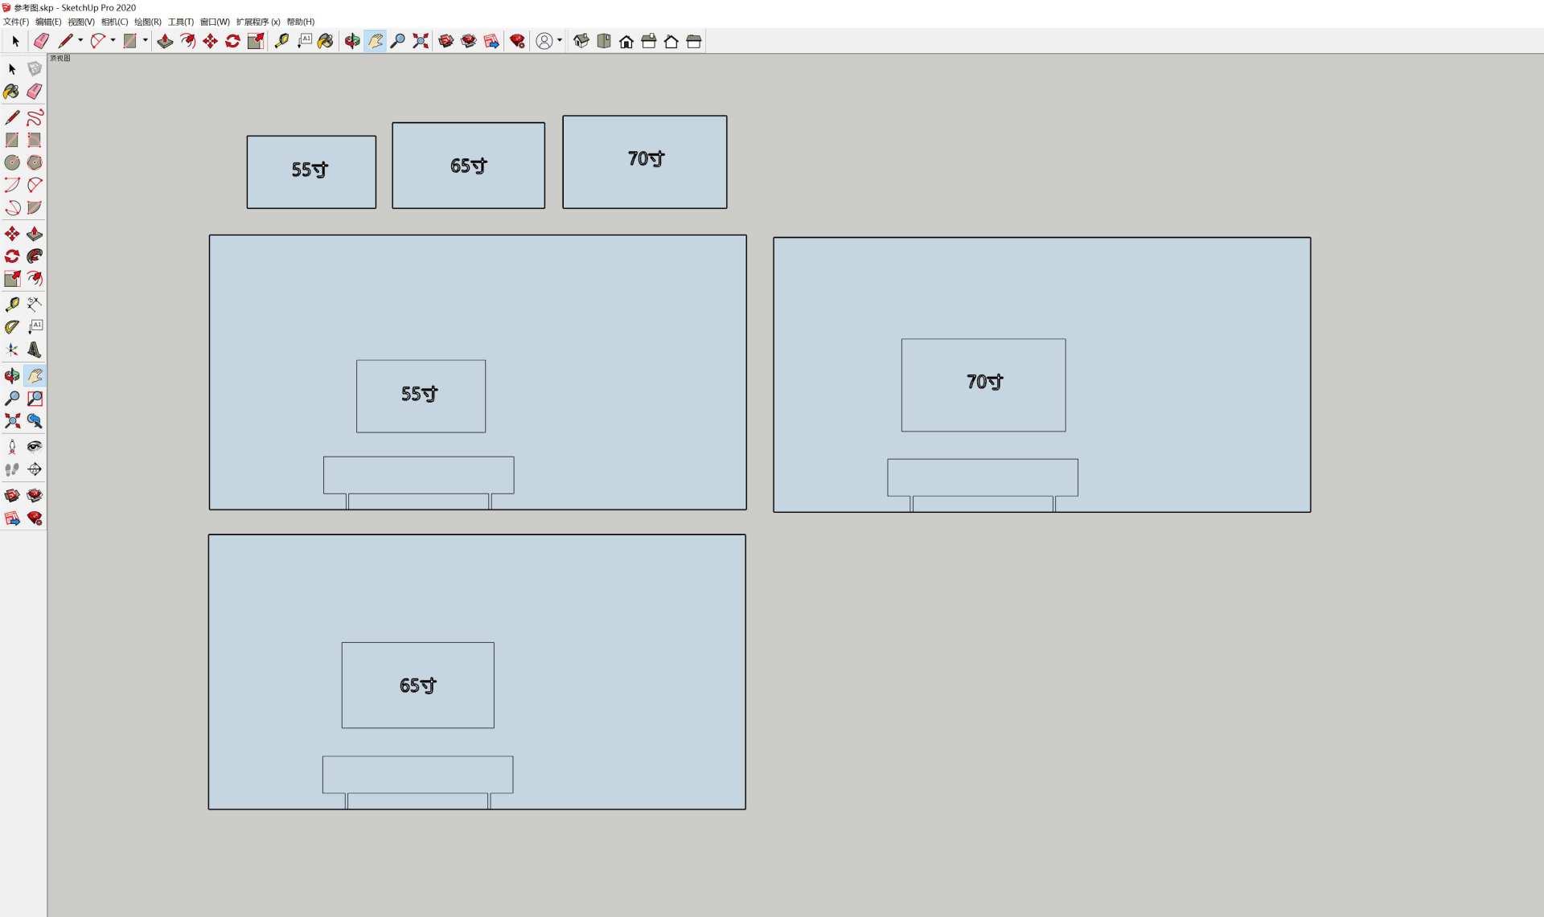Expand the Line tool dropdown arrow
This screenshot has width=1544, height=917.
80,41
